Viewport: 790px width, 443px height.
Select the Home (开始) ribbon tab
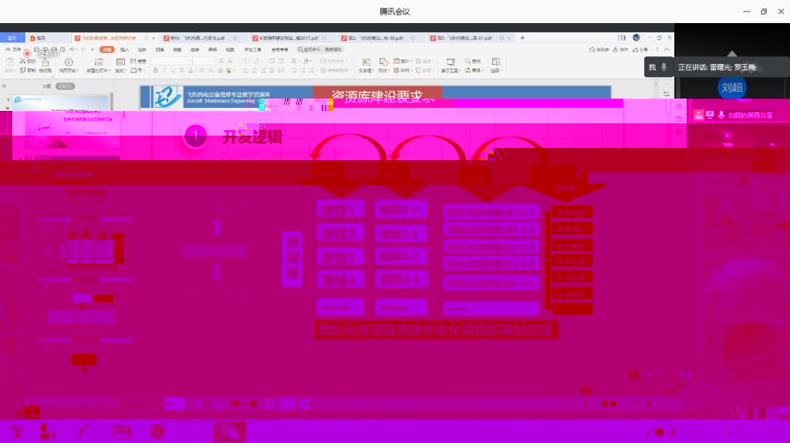tap(106, 50)
